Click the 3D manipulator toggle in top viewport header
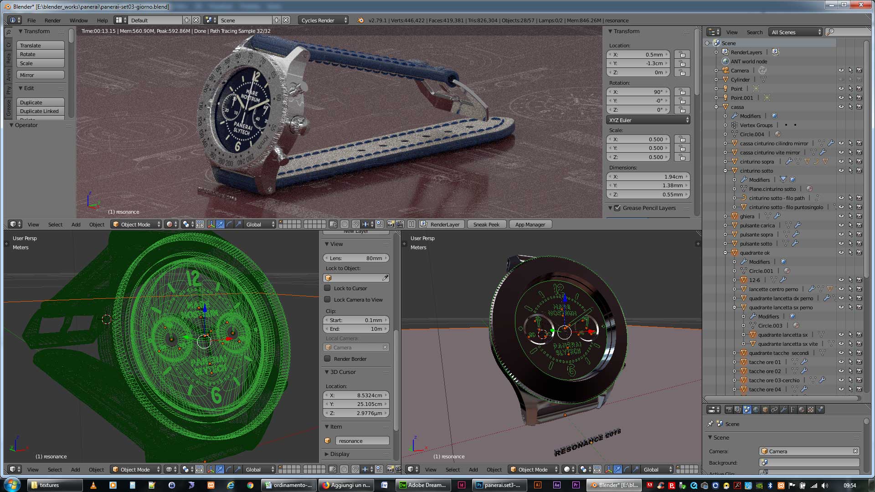This screenshot has height=492, width=875. pos(211,225)
